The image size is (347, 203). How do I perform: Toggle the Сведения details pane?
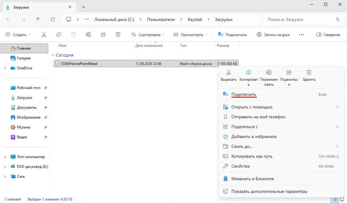coord(328,35)
